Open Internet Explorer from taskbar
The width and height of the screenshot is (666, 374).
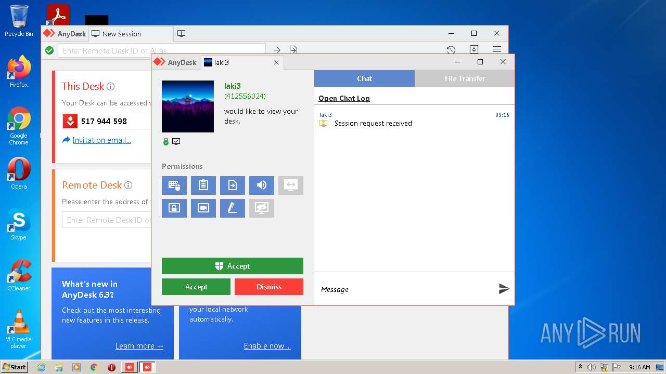pyautogui.click(x=41, y=367)
